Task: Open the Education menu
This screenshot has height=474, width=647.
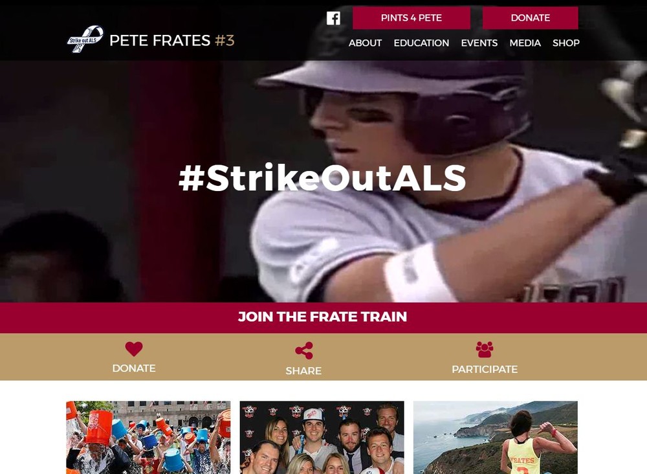Action: coord(421,43)
